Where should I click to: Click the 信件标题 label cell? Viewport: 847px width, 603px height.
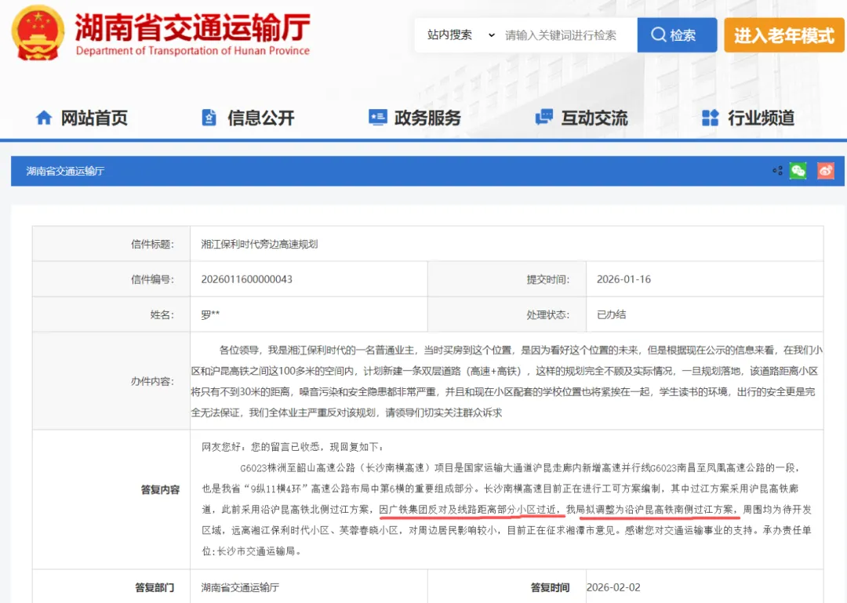111,244
